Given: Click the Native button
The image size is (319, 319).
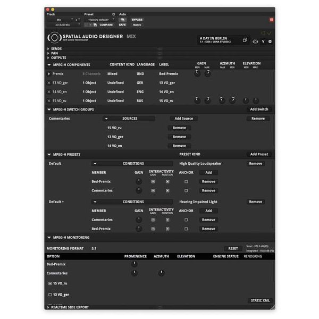Looking at the screenshot, I should pos(137,25).
